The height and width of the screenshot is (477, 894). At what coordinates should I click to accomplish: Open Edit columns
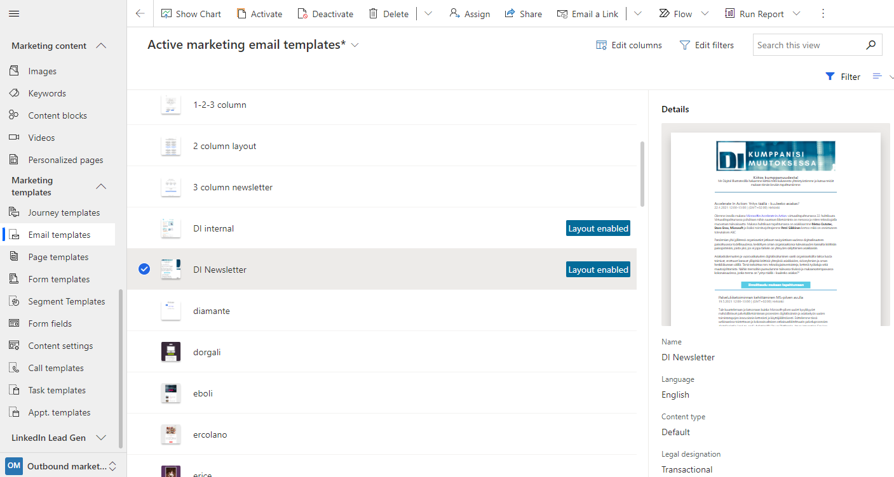[628, 44]
